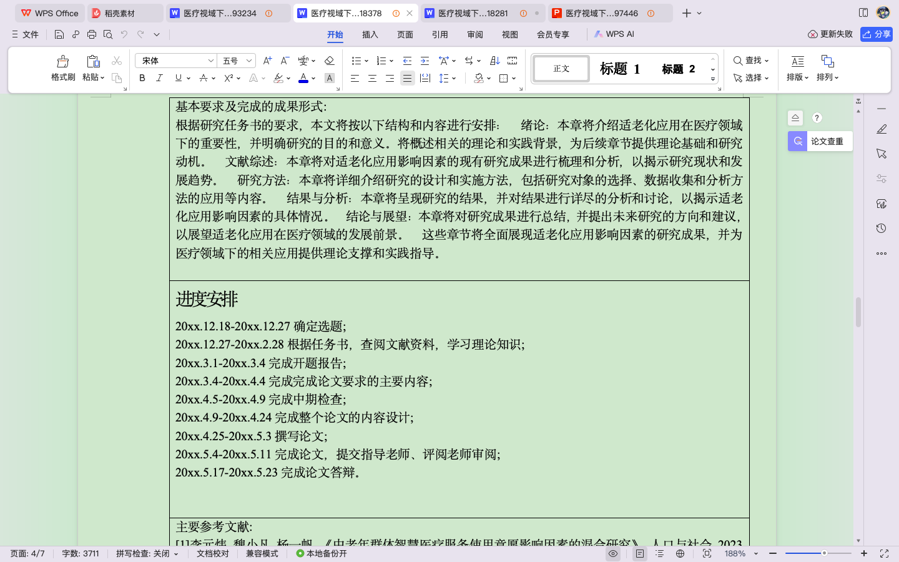The width and height of the screenshot is (899, 562).
Task: Open the 审阅 ribbon tab
Action: point(474,34)
